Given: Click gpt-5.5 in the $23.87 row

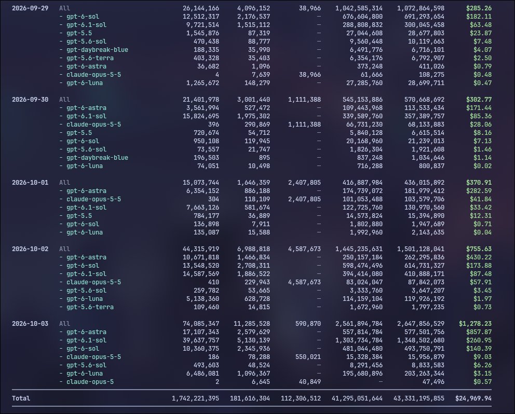Looking at the screenshot, I should 79,33.
